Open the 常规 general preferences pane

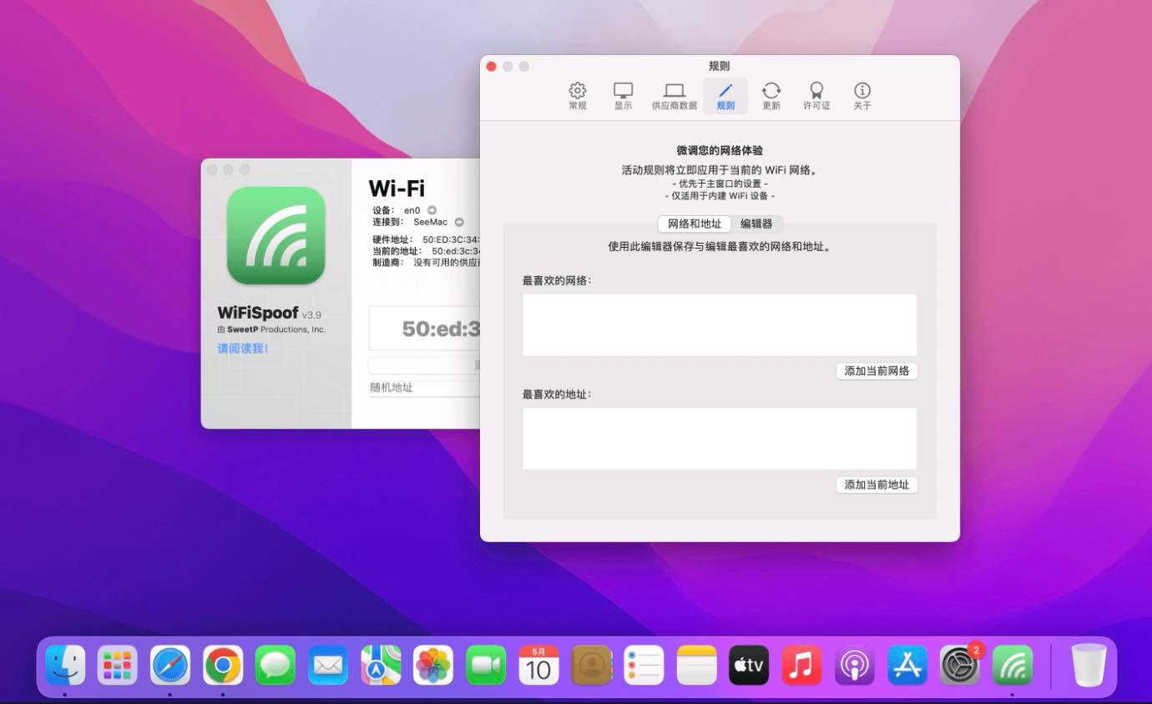point(577,96)
